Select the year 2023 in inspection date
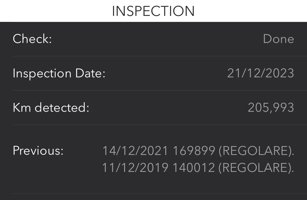 (x=280, y=73)
